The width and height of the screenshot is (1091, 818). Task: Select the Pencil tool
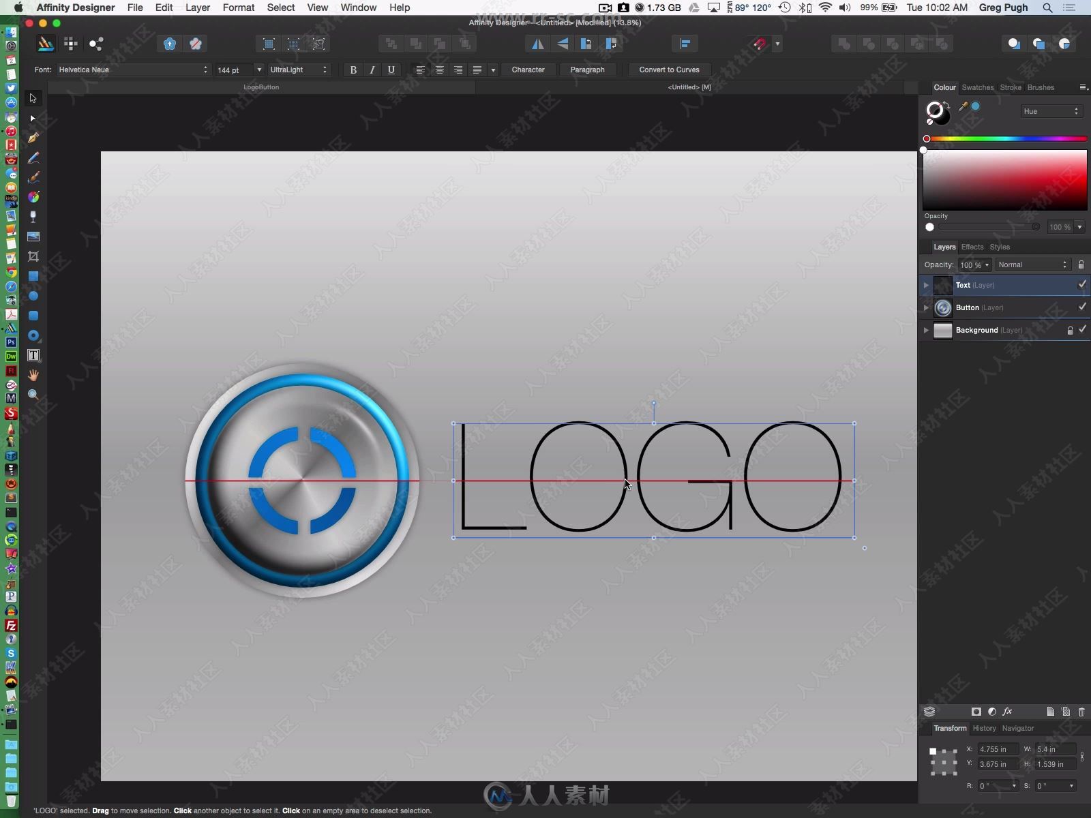33,158
